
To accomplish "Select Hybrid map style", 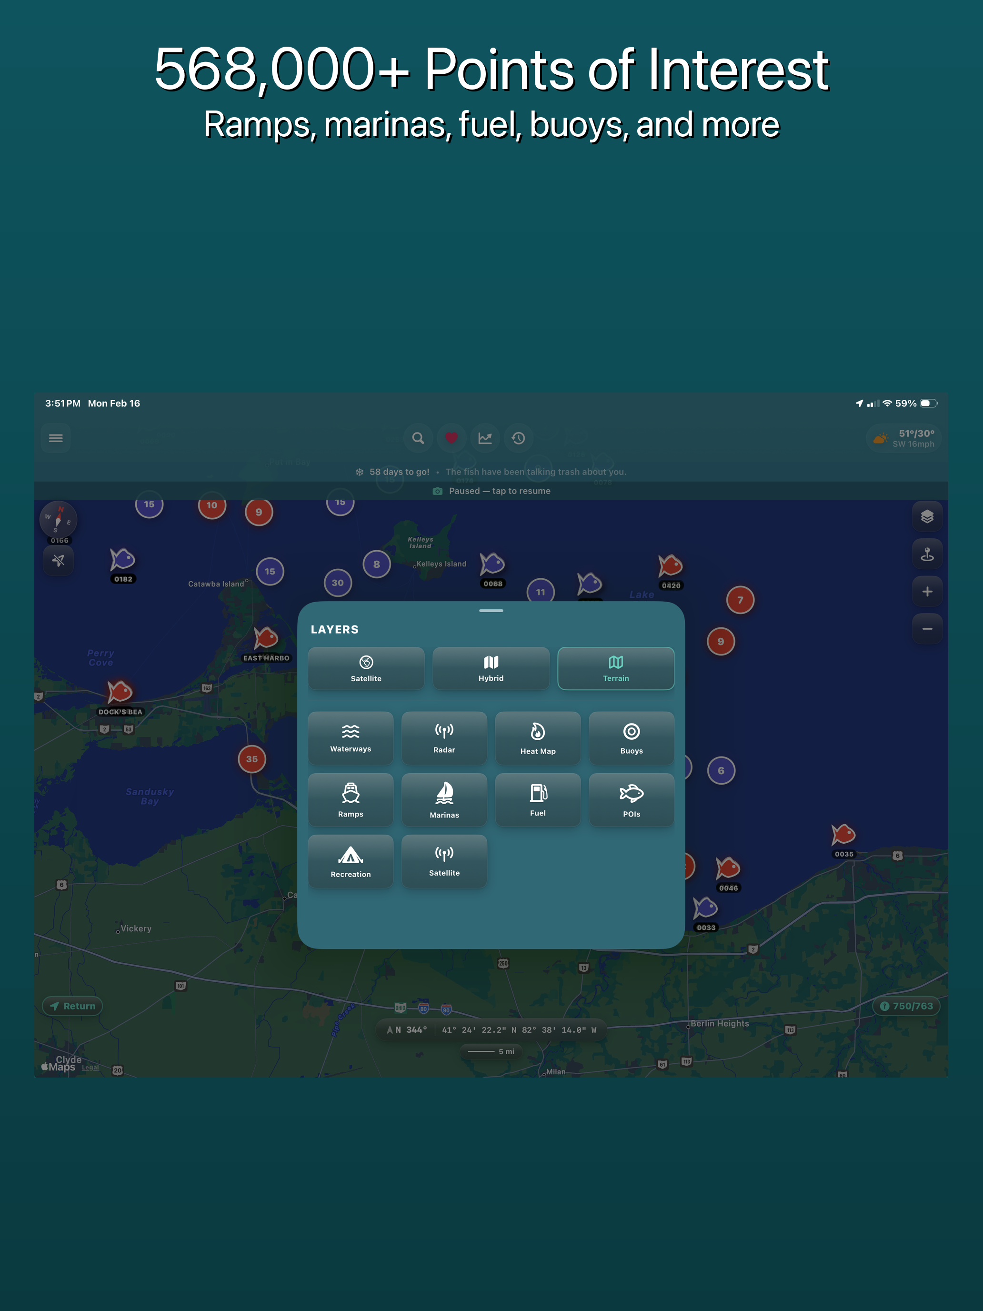I will pos(491,668).
